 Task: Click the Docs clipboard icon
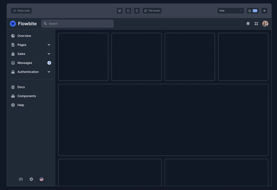(x=13, y=87)
